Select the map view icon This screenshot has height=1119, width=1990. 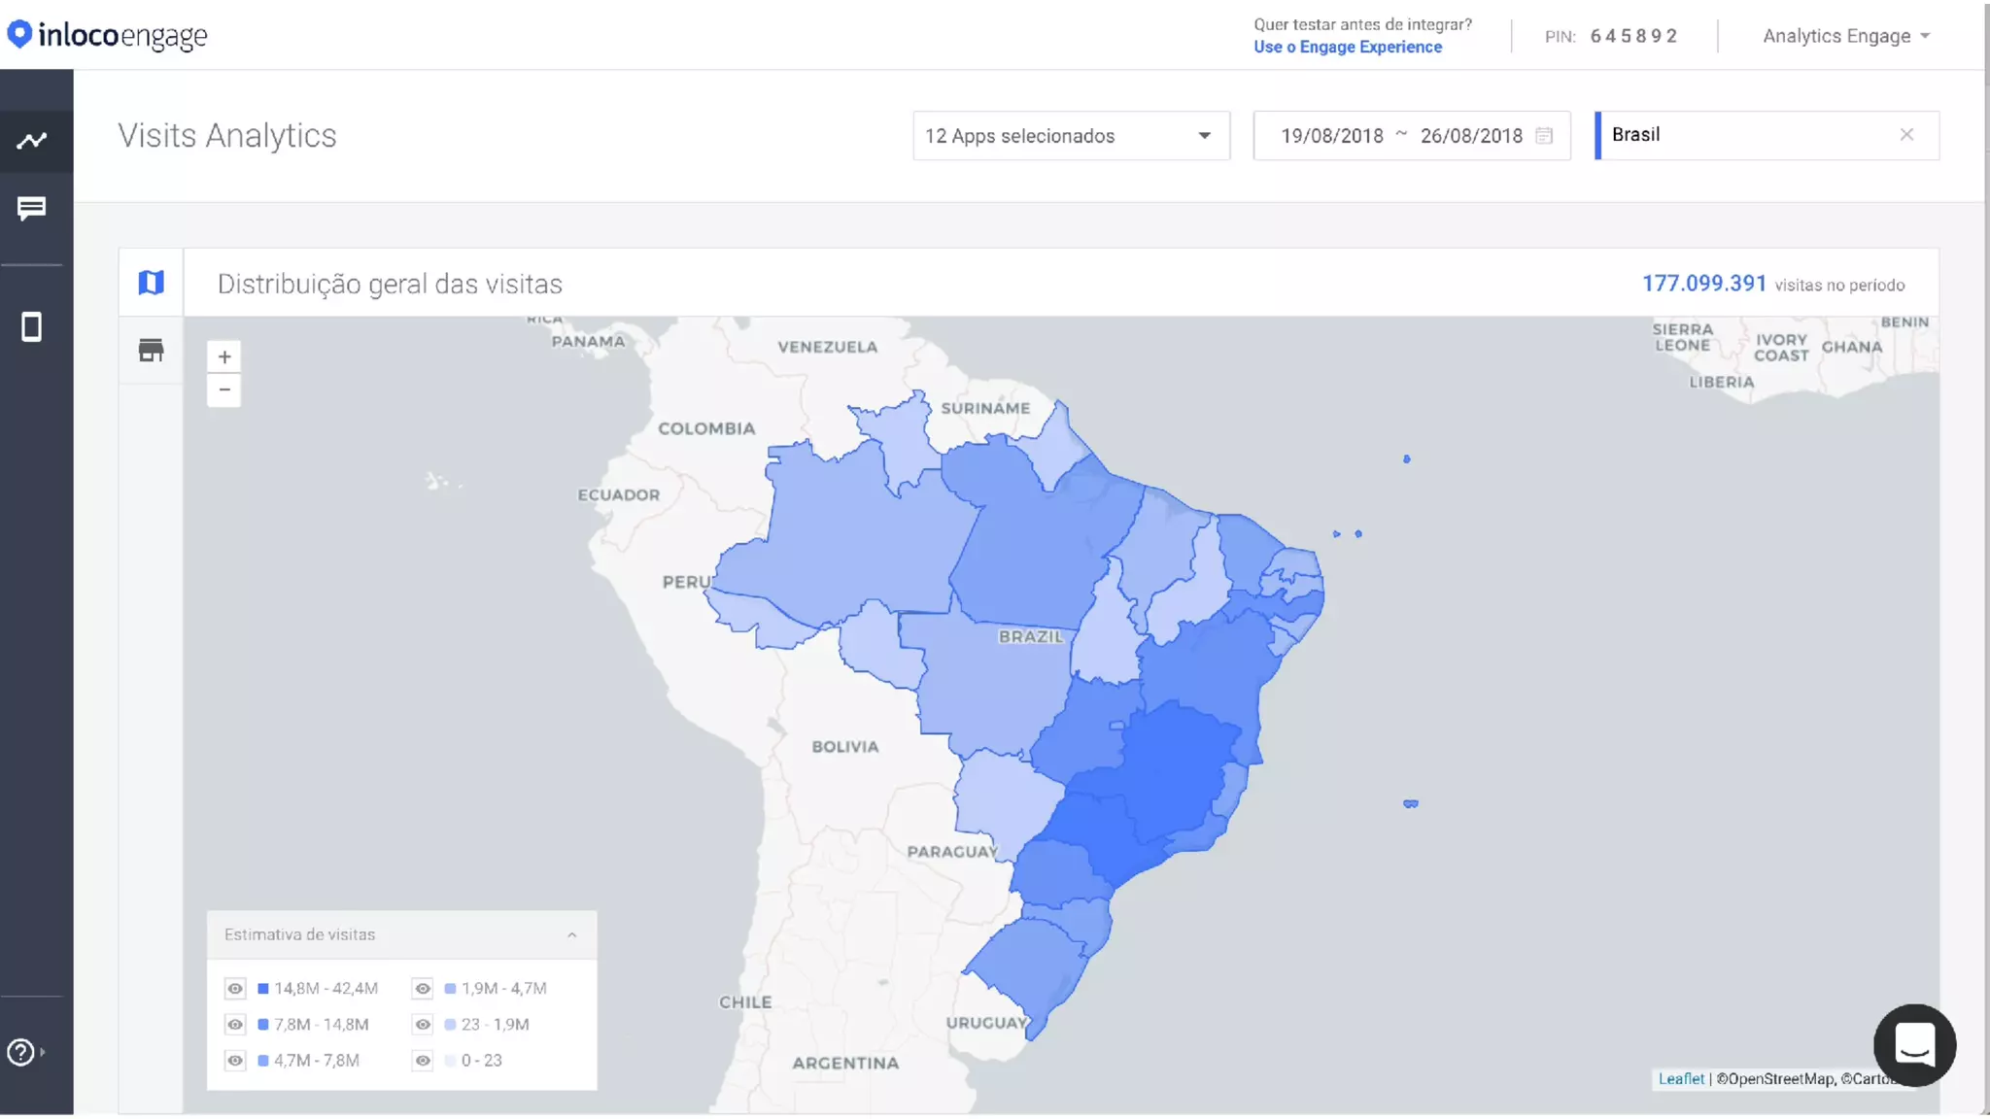coord(151,283)
